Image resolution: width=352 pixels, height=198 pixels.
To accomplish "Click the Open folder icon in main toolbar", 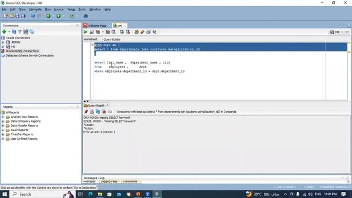I will (x=11, y=16).
